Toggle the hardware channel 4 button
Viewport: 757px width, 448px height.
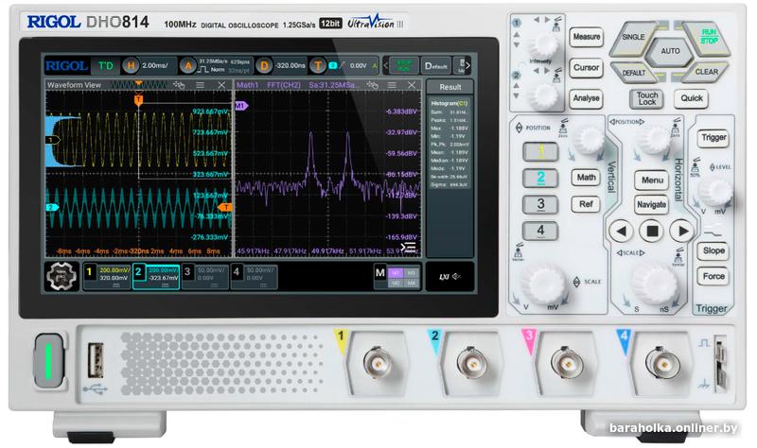click(x=540, y=231)
